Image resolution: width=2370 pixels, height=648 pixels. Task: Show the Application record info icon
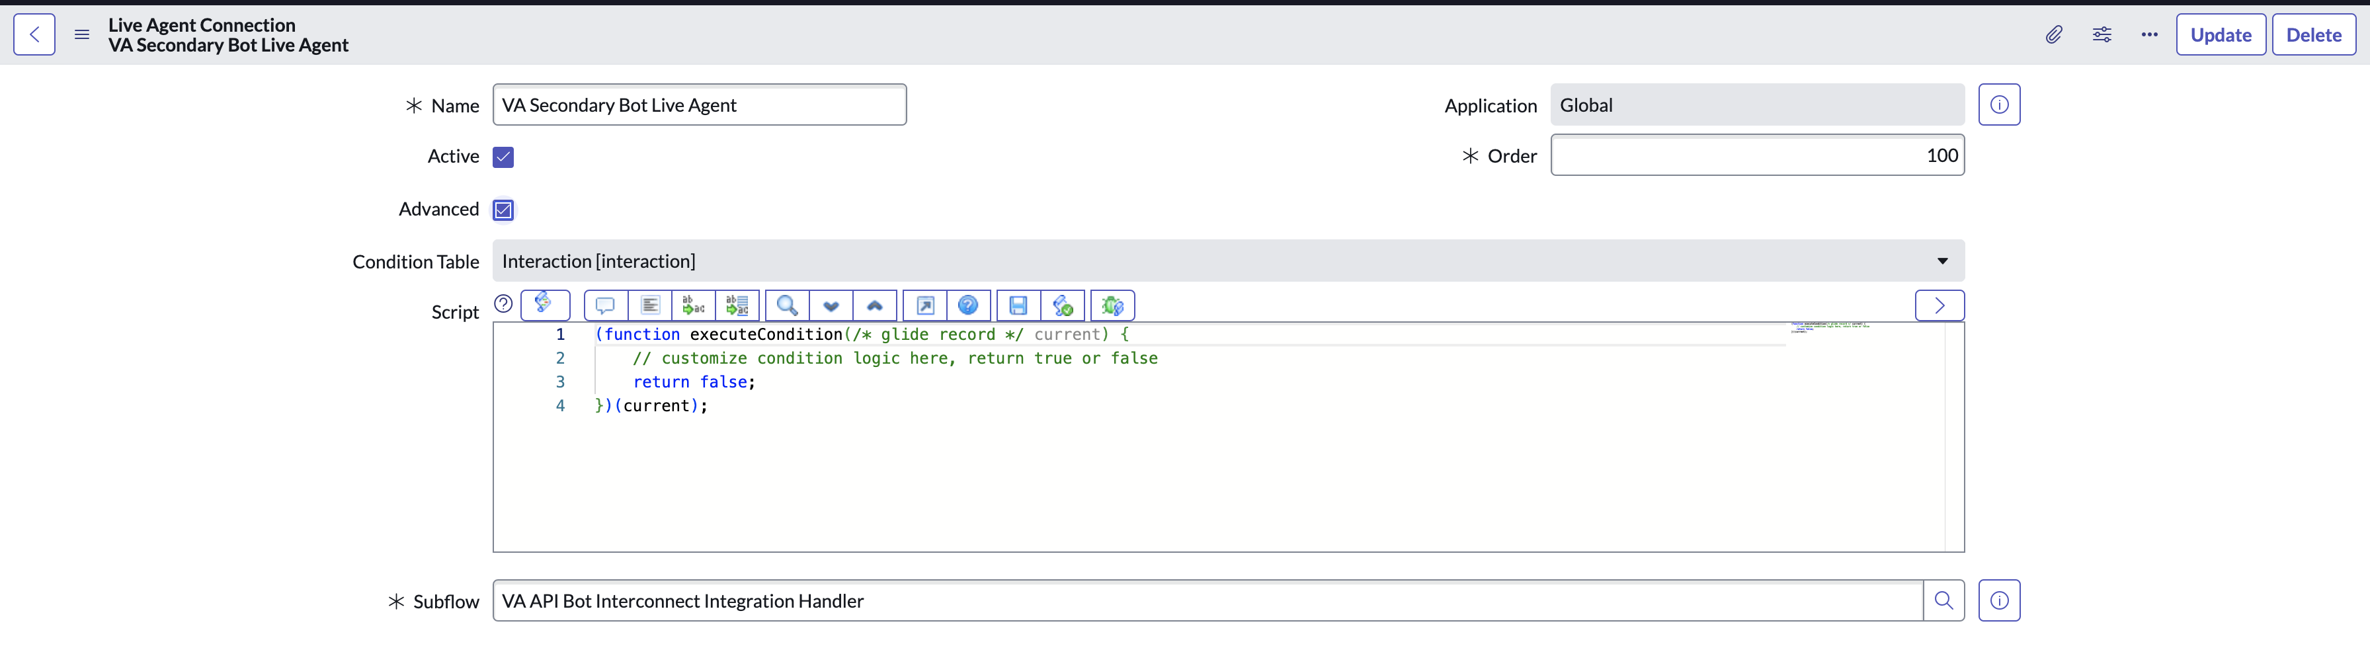point(1999,105)
